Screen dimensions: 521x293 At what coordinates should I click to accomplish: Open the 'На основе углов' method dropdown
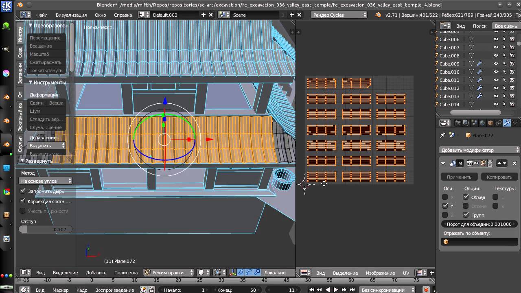click(46, 181)
